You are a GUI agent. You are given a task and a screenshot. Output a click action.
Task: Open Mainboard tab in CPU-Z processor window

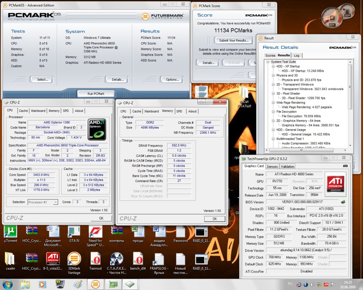[38, 111]
